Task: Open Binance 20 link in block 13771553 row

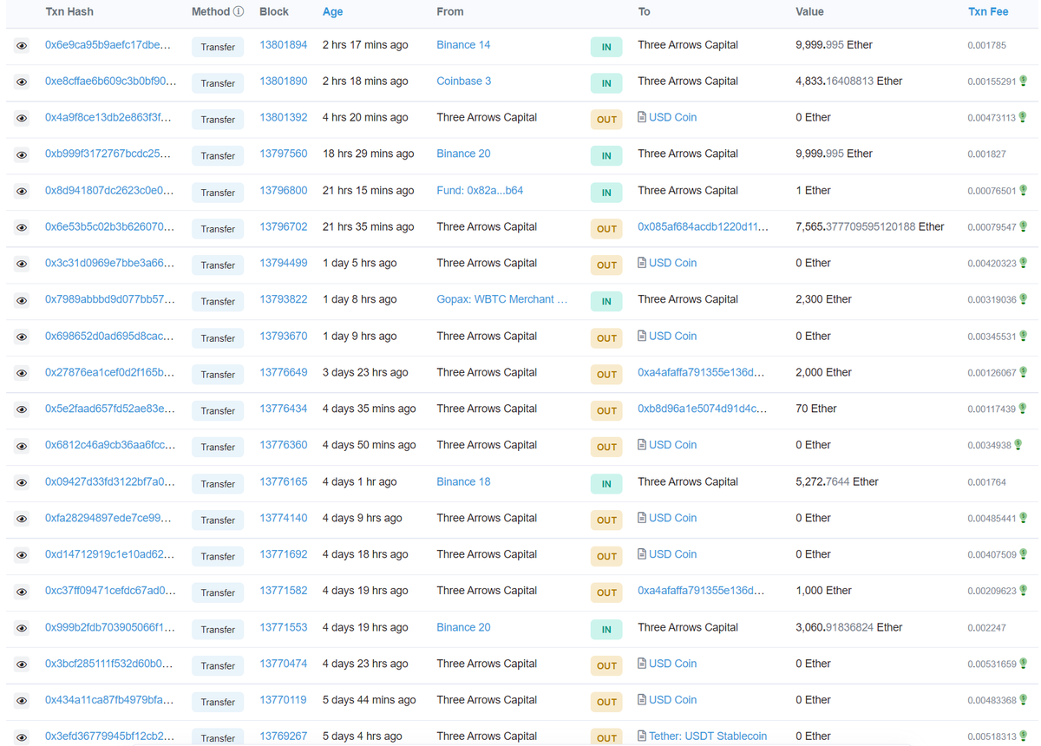Action: pos(463,627)
